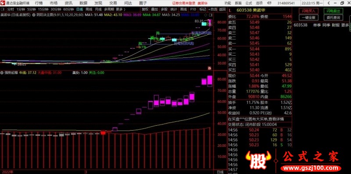Open the 版面 menu
Screen dimensions: 351x174
tap(238, 3)
